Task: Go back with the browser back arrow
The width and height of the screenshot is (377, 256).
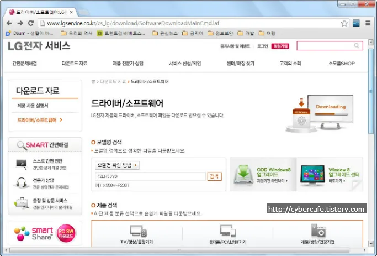Action: coord(9,23)
